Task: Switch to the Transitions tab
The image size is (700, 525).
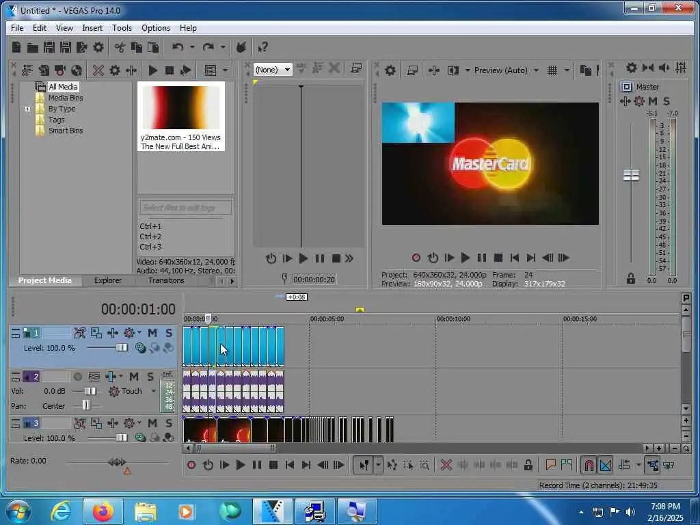Action: pyautogui.click(x=166, y=280)
